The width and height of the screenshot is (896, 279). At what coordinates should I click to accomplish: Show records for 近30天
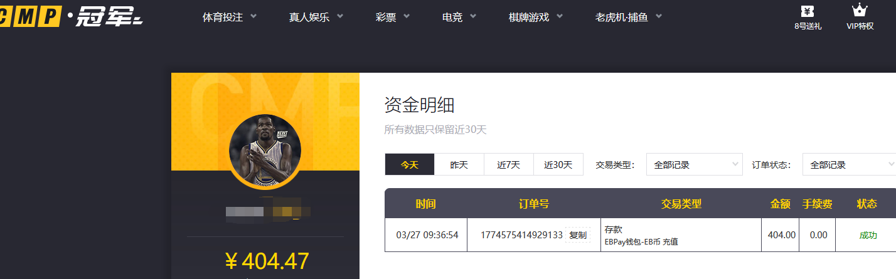[x=558, y=165]
